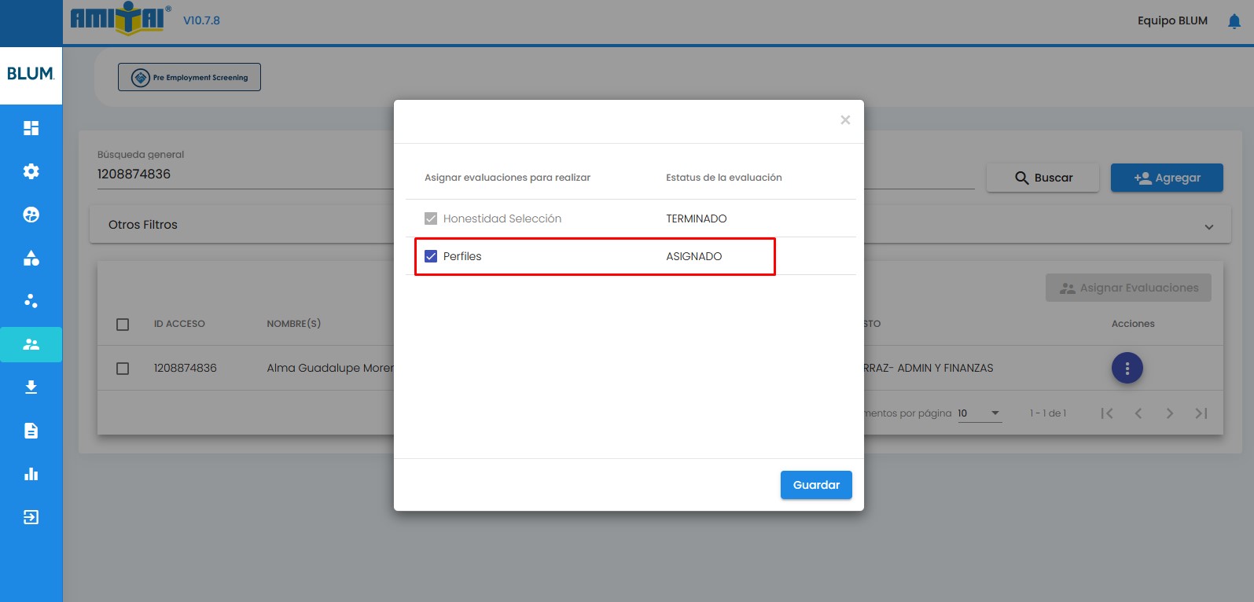This screenshot has height=602, width=1254.
Task: Click the dashboard grid icon in sidebar
Action: tap(31, 128)
